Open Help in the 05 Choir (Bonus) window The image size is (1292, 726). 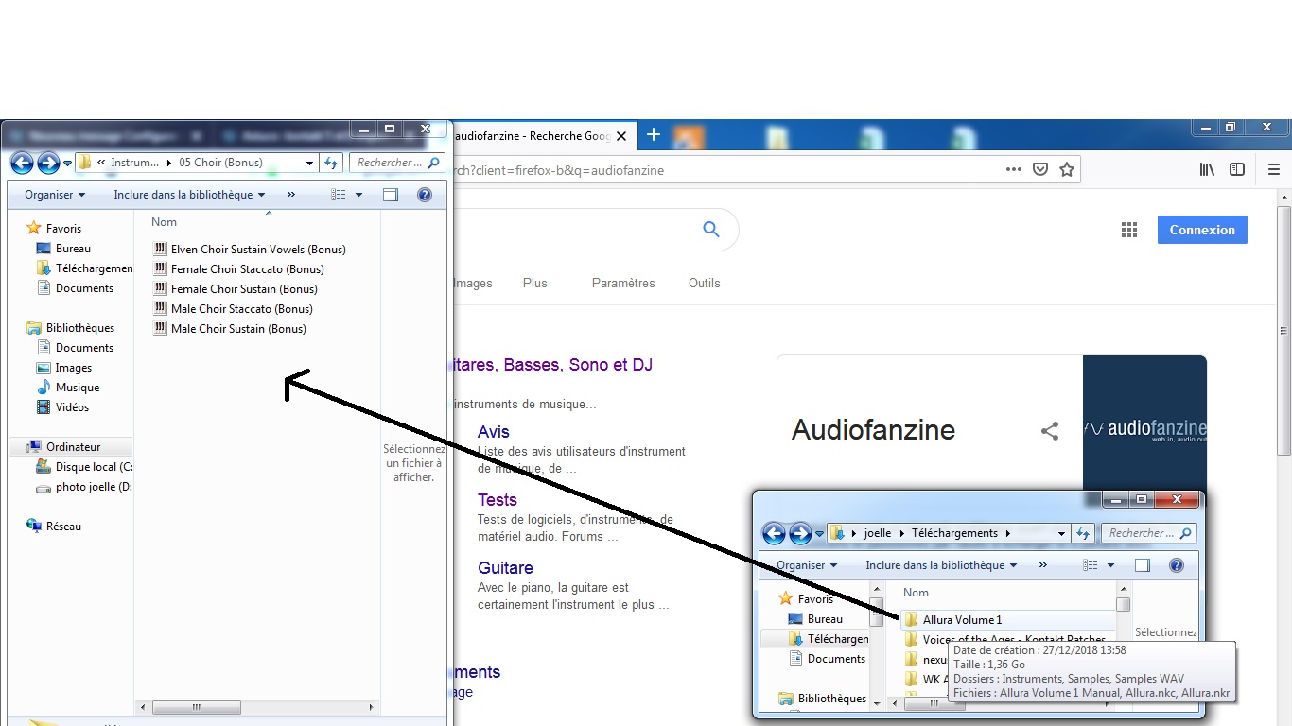[x=425, y=195]
